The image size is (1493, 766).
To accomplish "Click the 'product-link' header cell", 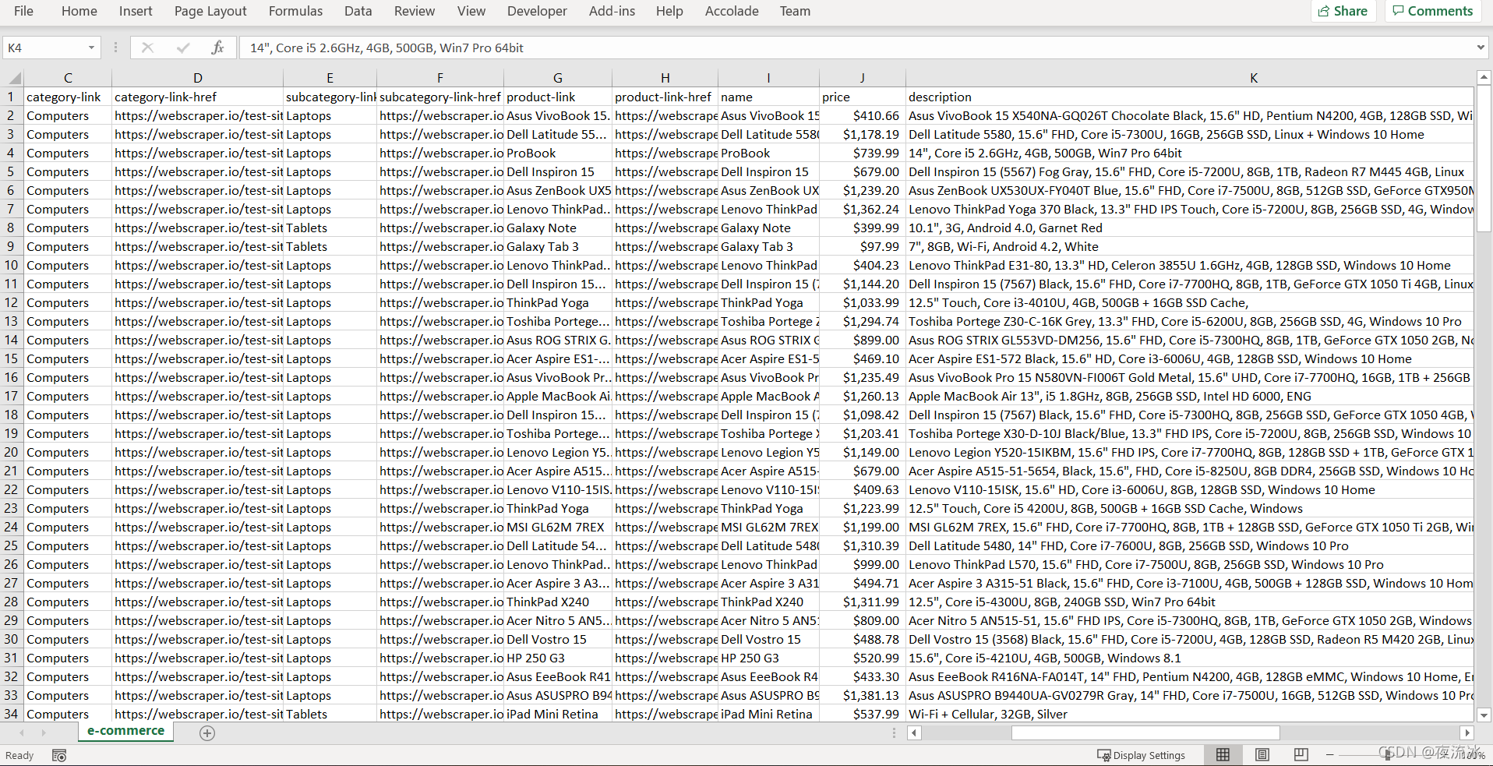I will pos(557,97).
